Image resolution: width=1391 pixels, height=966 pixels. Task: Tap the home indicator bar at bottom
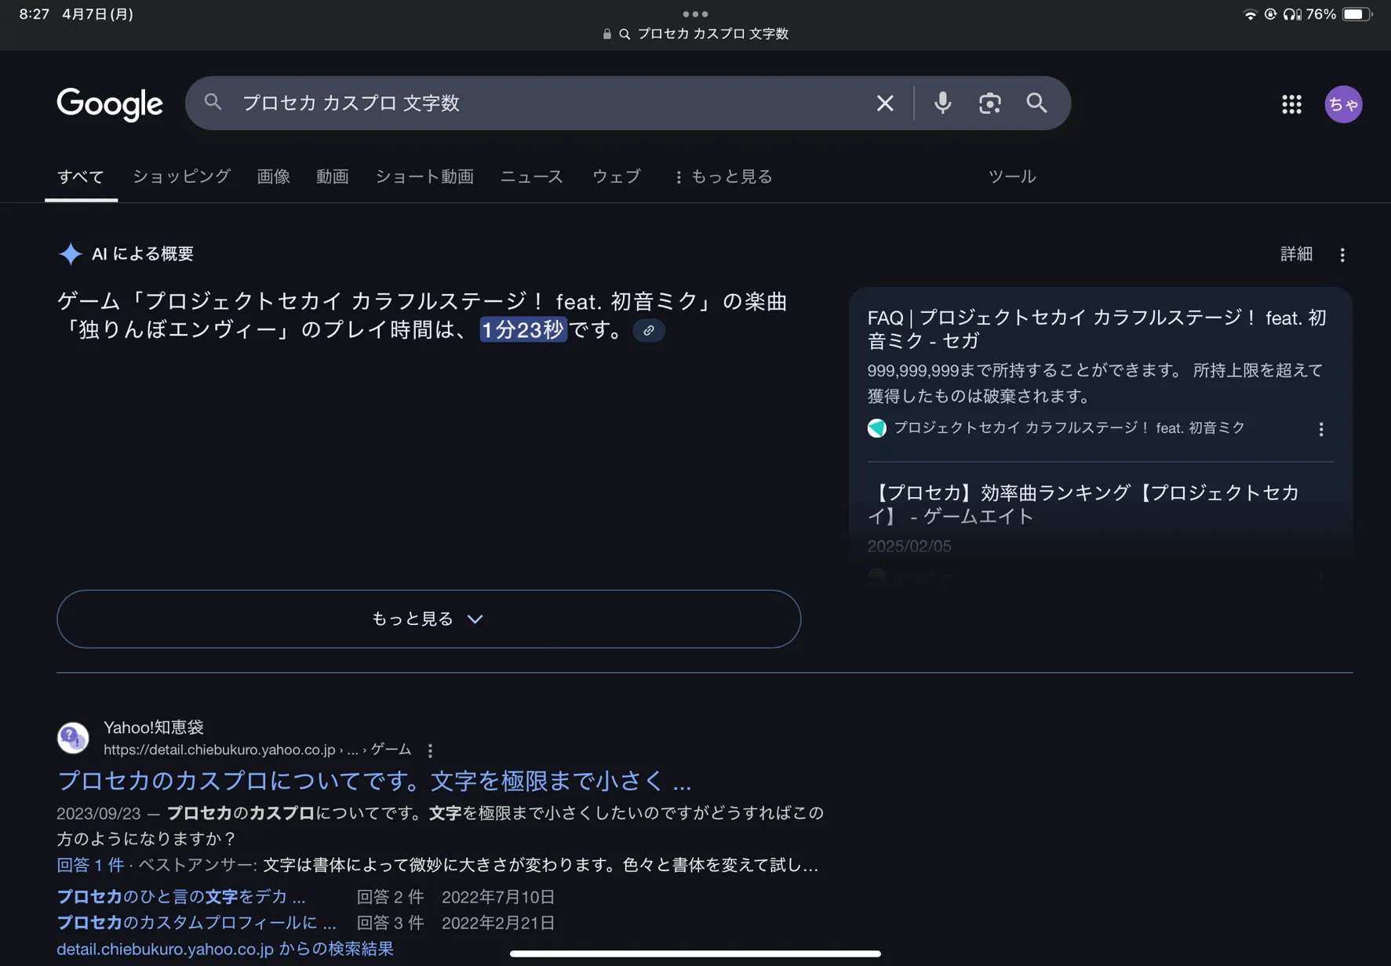[695, 953]
